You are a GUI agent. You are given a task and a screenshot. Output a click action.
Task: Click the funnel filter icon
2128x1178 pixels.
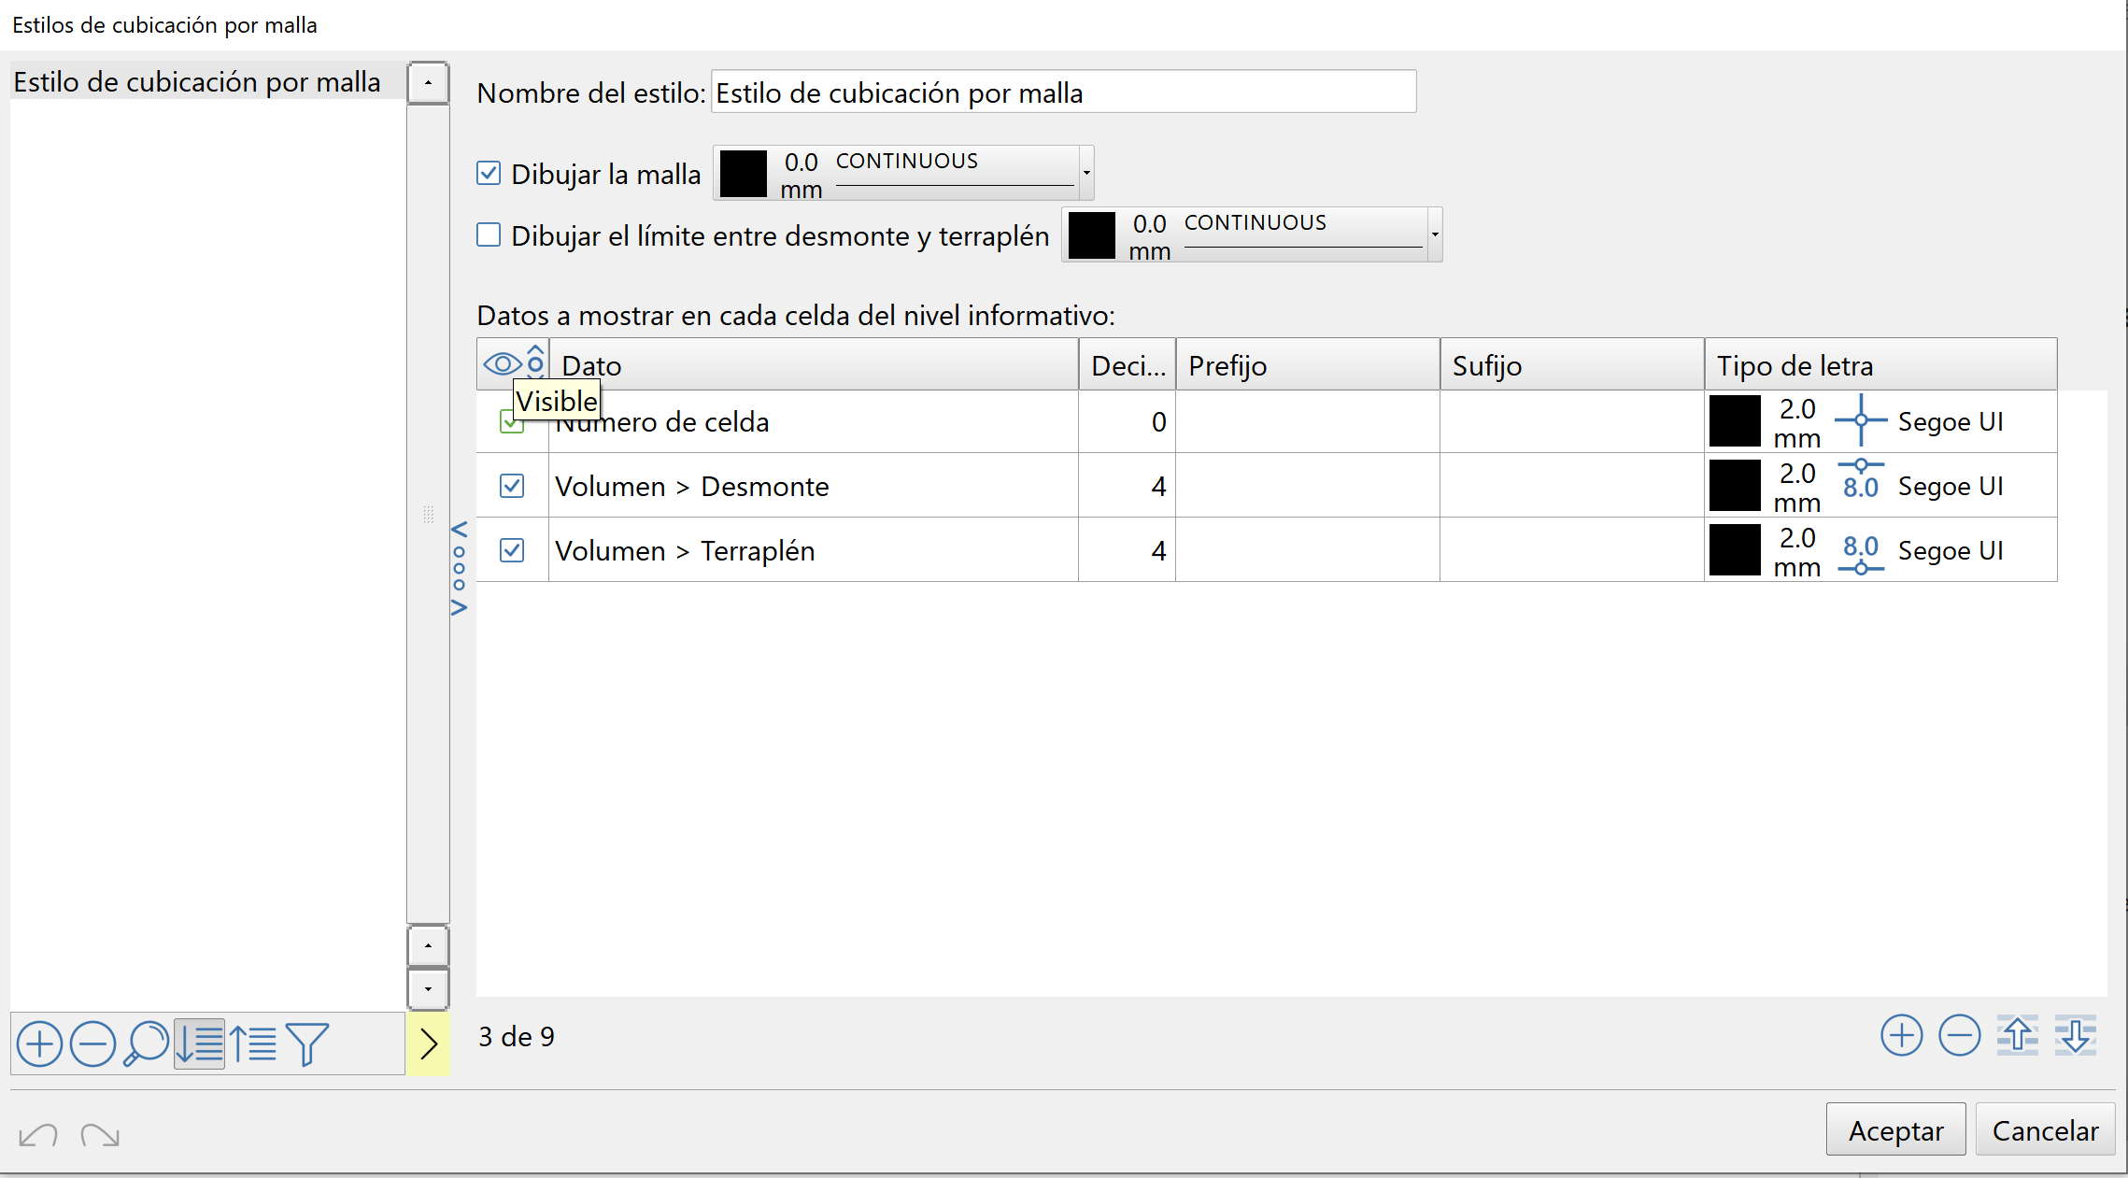click(306, 1043)
